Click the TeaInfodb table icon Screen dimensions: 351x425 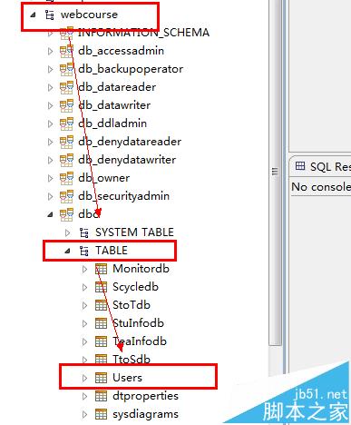pos(102,341)
